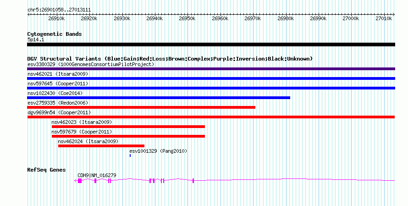
Task: Select the tiny blue esv1001329 variant mark
Action: click(130, 156)
